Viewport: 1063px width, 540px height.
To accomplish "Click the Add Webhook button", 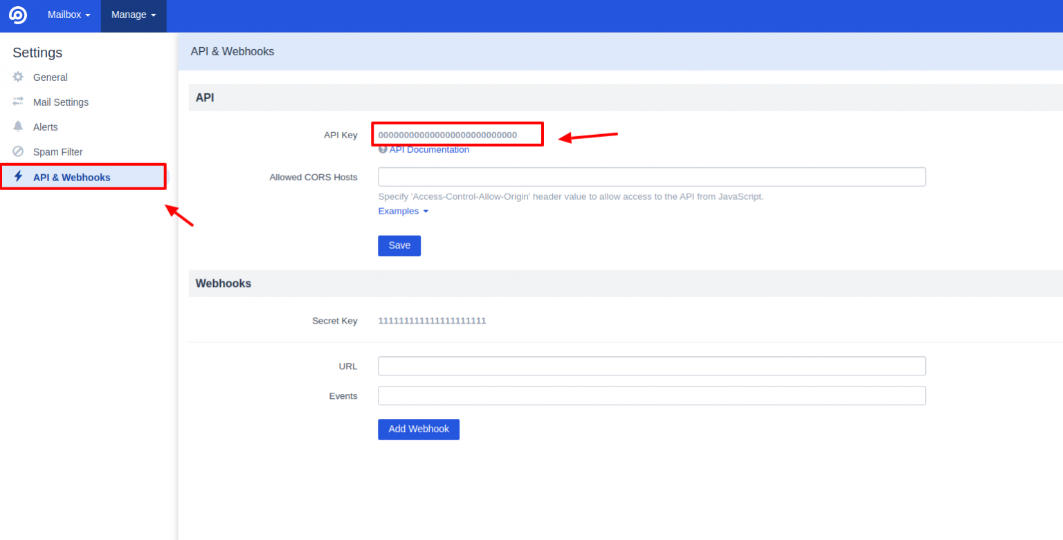I will click(418, 429).
